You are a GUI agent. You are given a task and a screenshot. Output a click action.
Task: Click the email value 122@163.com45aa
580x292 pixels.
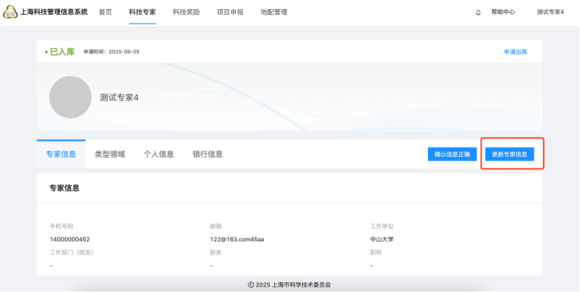pyautogui.click(x=237, y=239)
